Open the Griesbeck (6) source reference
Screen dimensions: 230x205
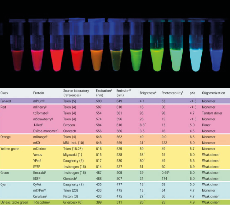coord(73,202)
